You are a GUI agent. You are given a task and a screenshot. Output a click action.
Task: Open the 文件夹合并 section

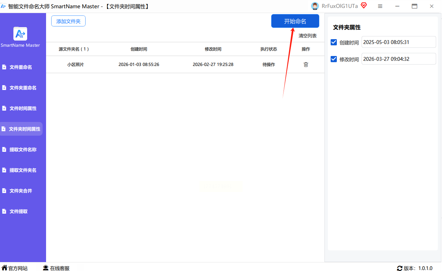tap(21, 191)
